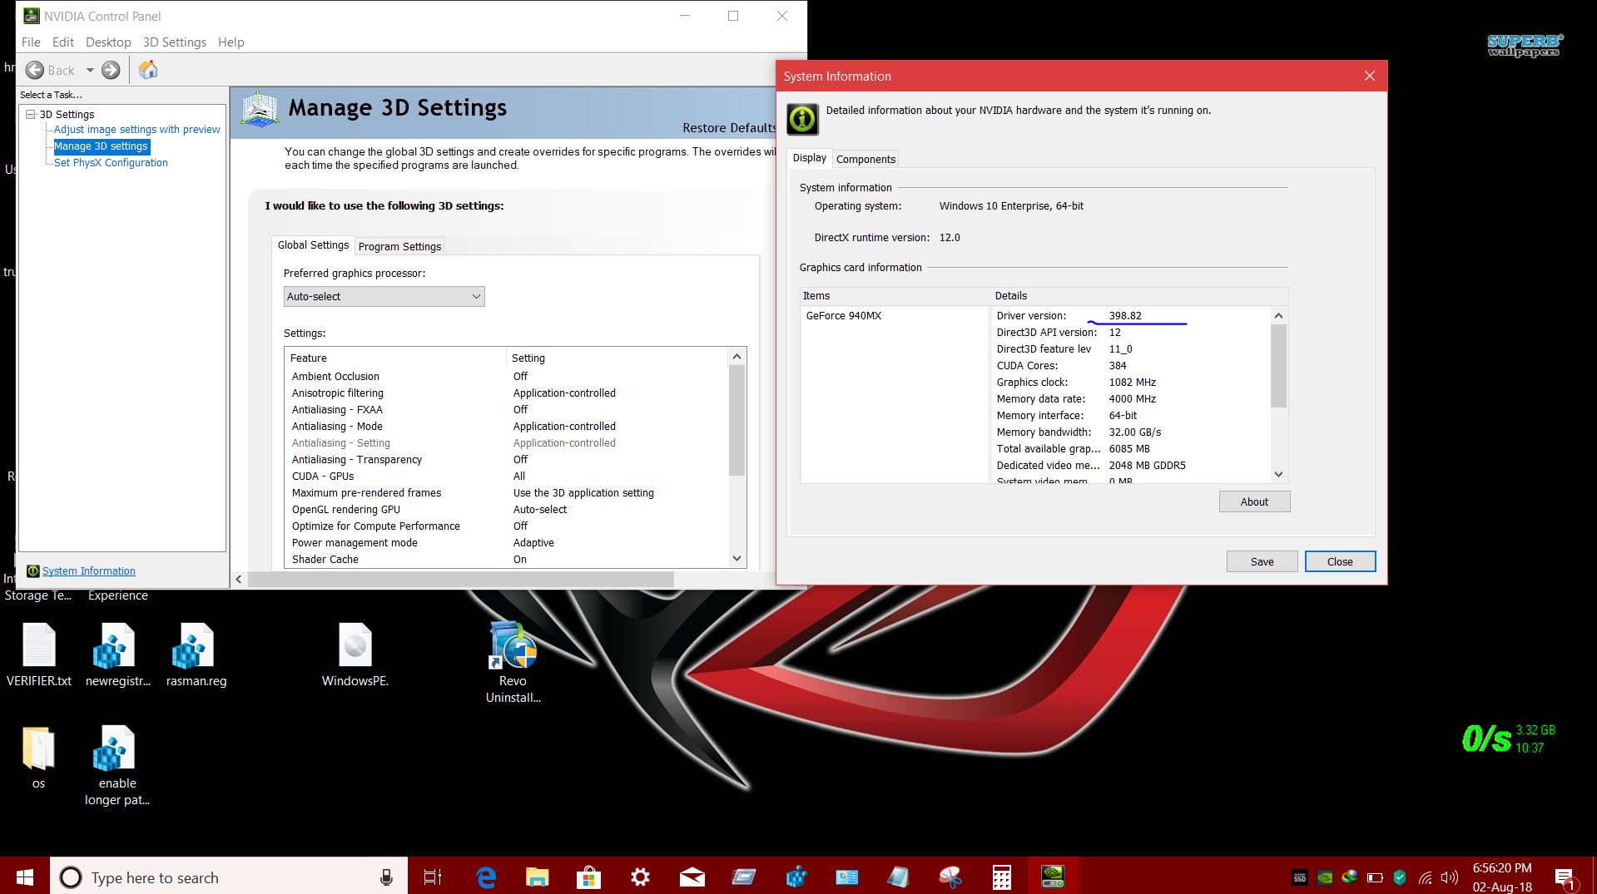
Task: Launch Microsoft Edge from taskbar
Action: (x=486, y=877)
